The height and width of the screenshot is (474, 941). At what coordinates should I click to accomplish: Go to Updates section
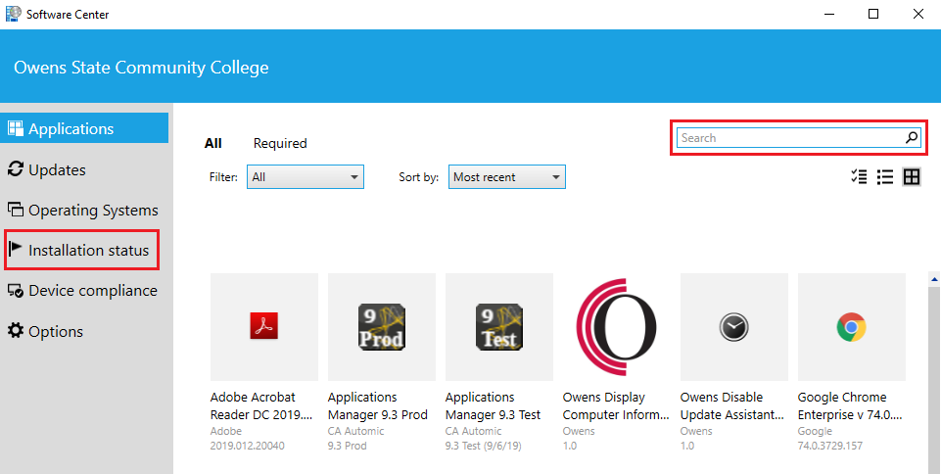pyautogui.click(x=57, y=170)
